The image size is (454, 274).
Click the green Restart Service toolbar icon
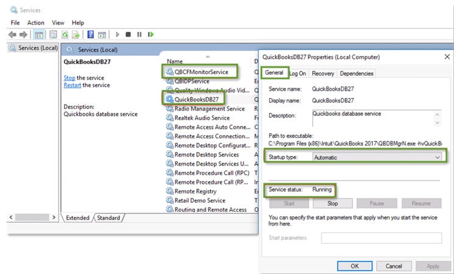(x=151, y=35)
